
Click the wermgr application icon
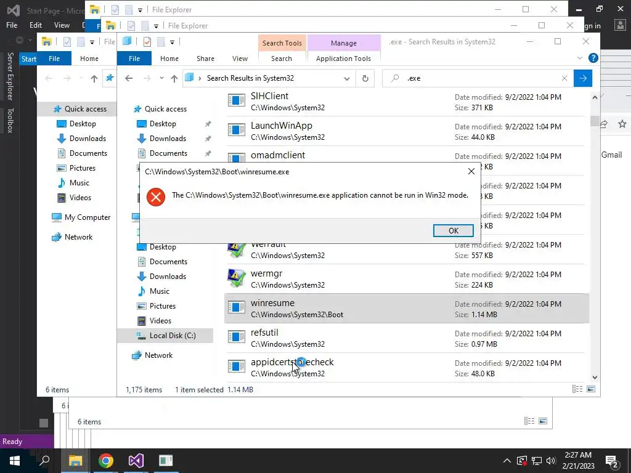tap(236, 278)
